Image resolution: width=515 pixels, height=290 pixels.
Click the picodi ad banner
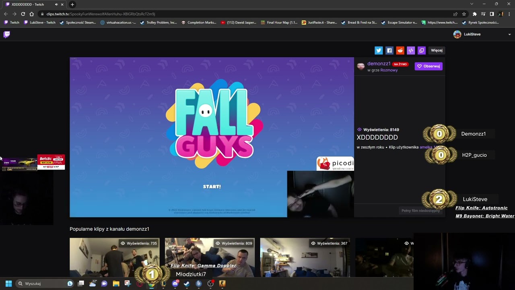click(335, 164)
